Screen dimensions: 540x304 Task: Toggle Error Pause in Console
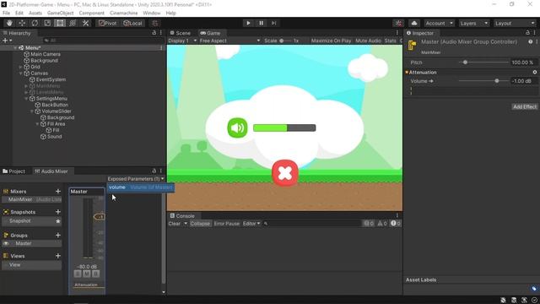tap(227, 224)
